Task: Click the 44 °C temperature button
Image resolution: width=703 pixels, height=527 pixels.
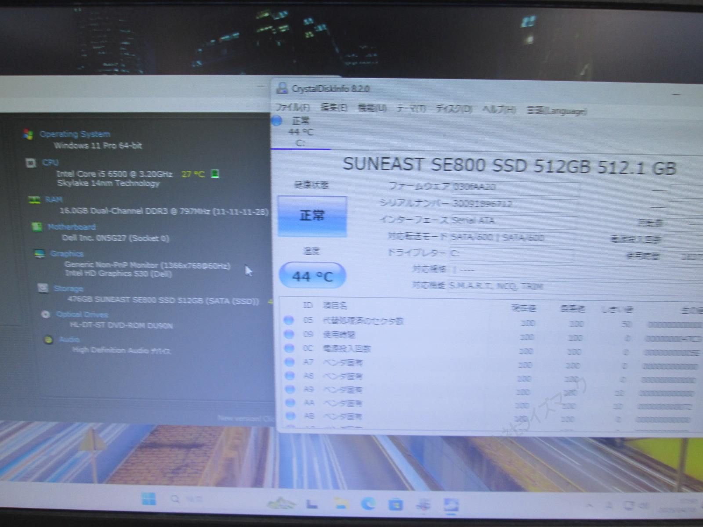Action: pos(312,276)
